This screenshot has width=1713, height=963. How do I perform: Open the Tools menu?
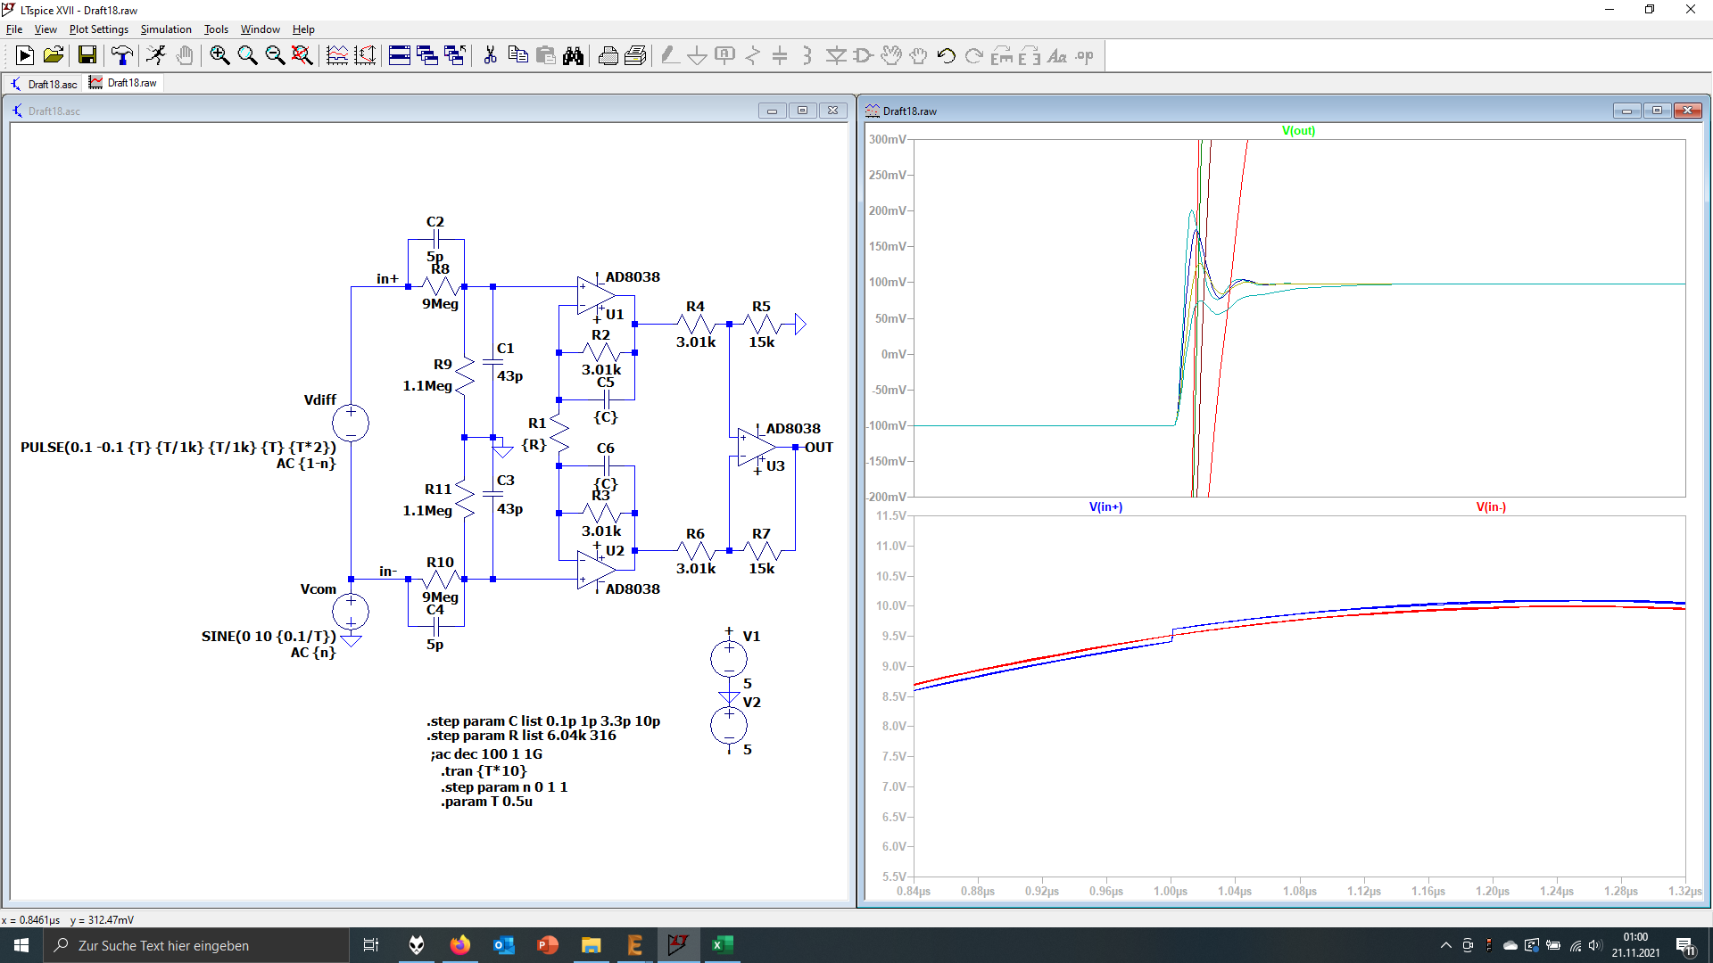(x=217, y=29)
